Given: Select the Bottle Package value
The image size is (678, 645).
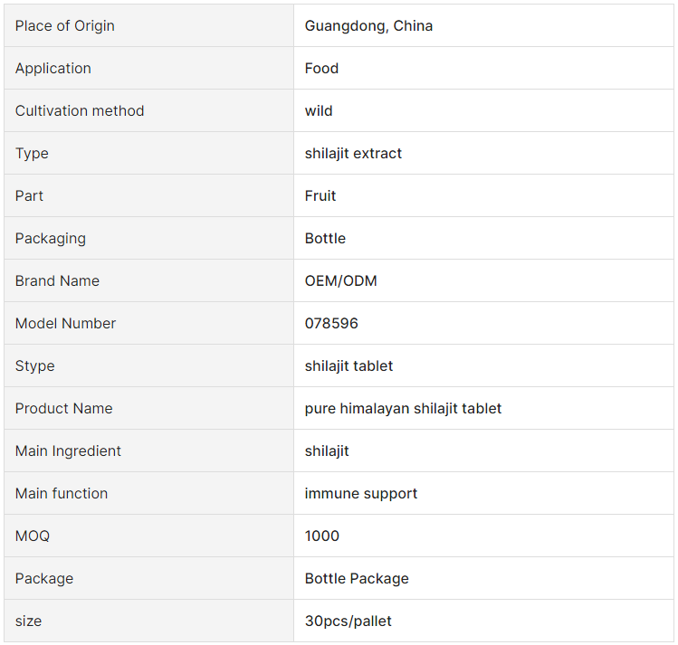Looking at the screenshot, I should tap(357, 578).
